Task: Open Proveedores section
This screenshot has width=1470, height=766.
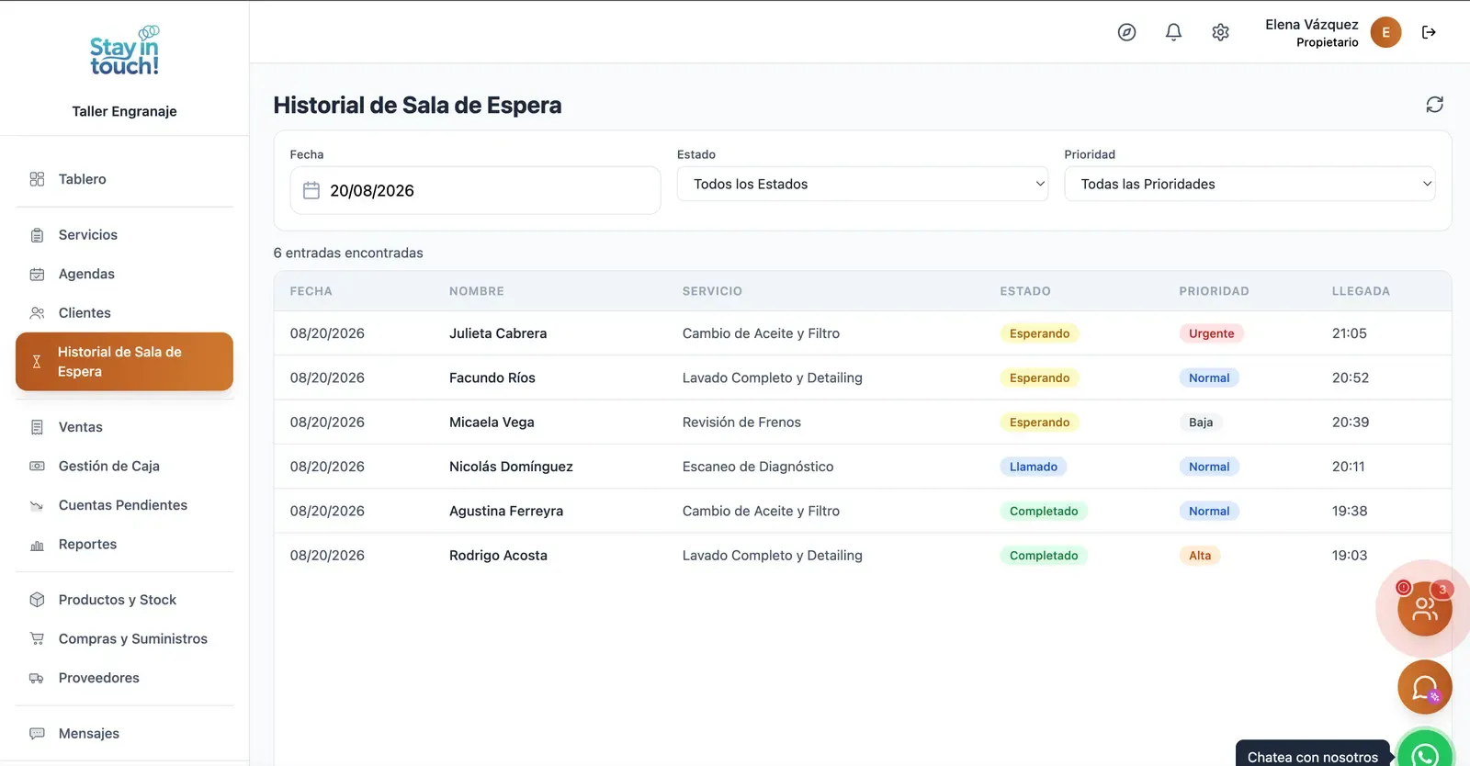Action: click(x=124, y=678)
